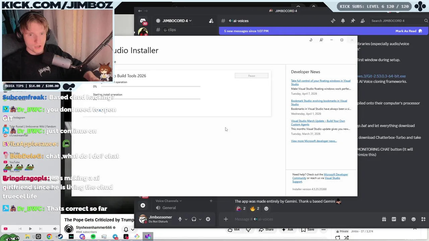The height and width of the screenshot is (241, 429).
Task: Show member list icon in Discord header
Action: coord(363,21)
